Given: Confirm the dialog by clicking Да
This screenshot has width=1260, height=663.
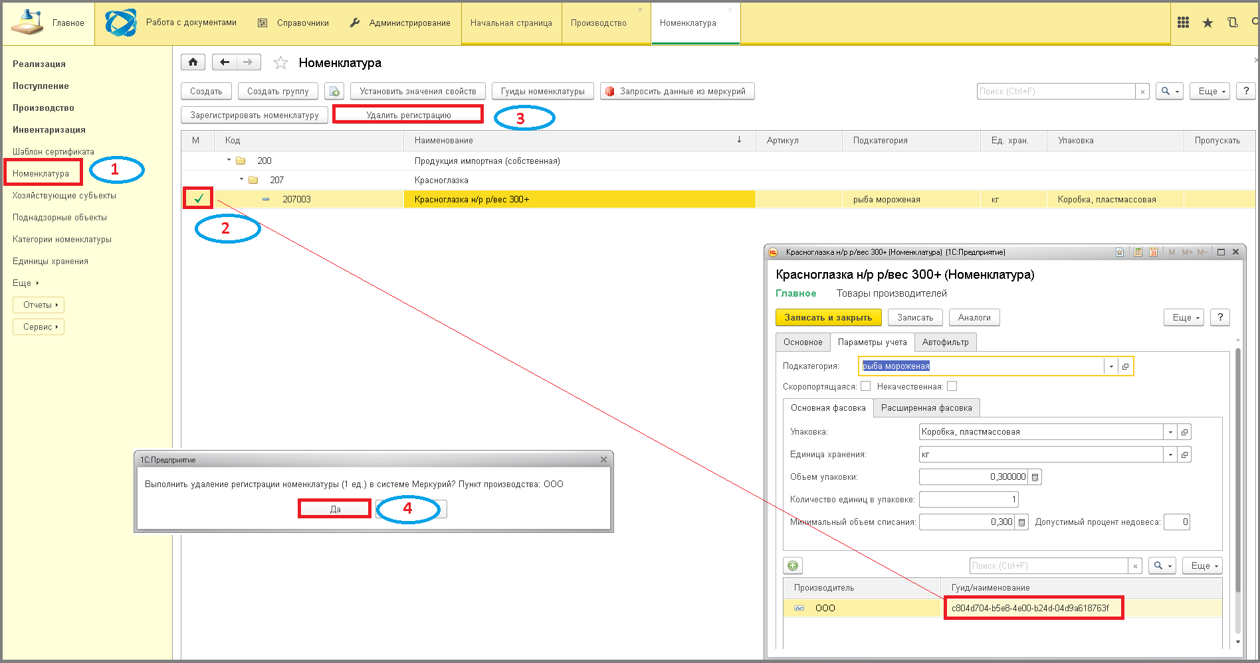Looking at the screenshot, I should tap(335, 509).
